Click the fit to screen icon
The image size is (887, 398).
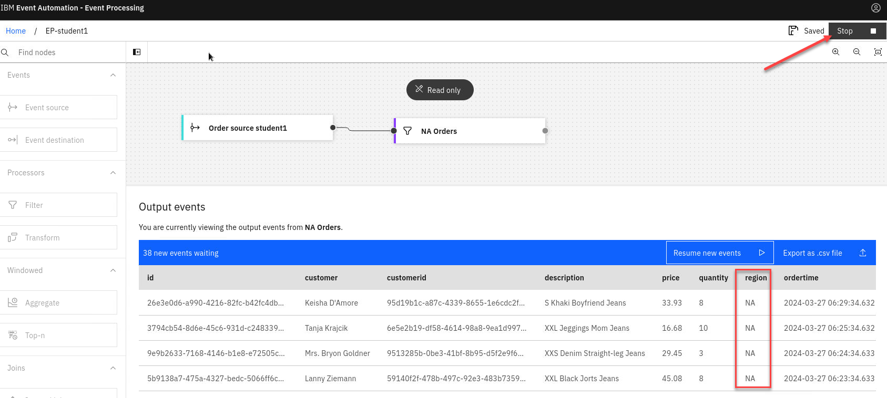(878, 52)
